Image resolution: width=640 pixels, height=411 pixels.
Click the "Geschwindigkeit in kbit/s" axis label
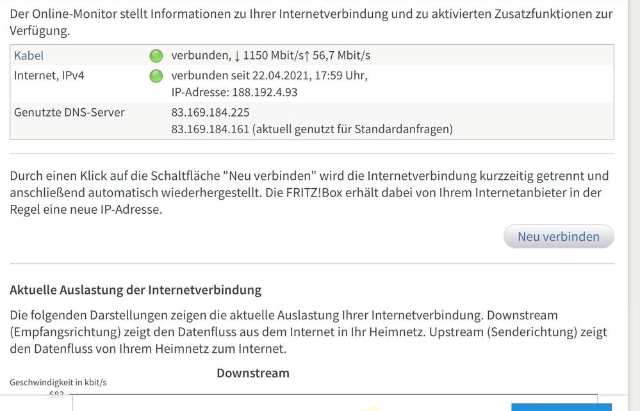pos(58,383)
